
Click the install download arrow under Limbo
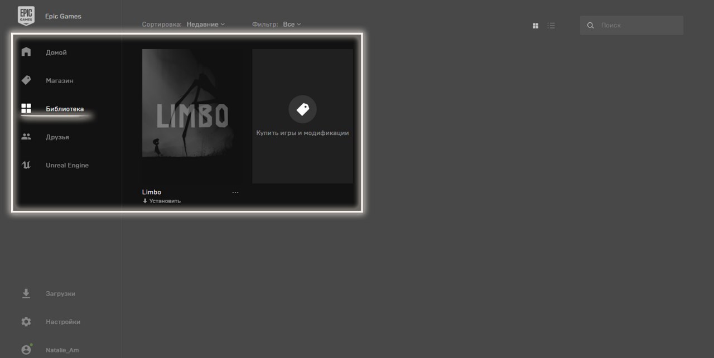(x=145, y=201)
